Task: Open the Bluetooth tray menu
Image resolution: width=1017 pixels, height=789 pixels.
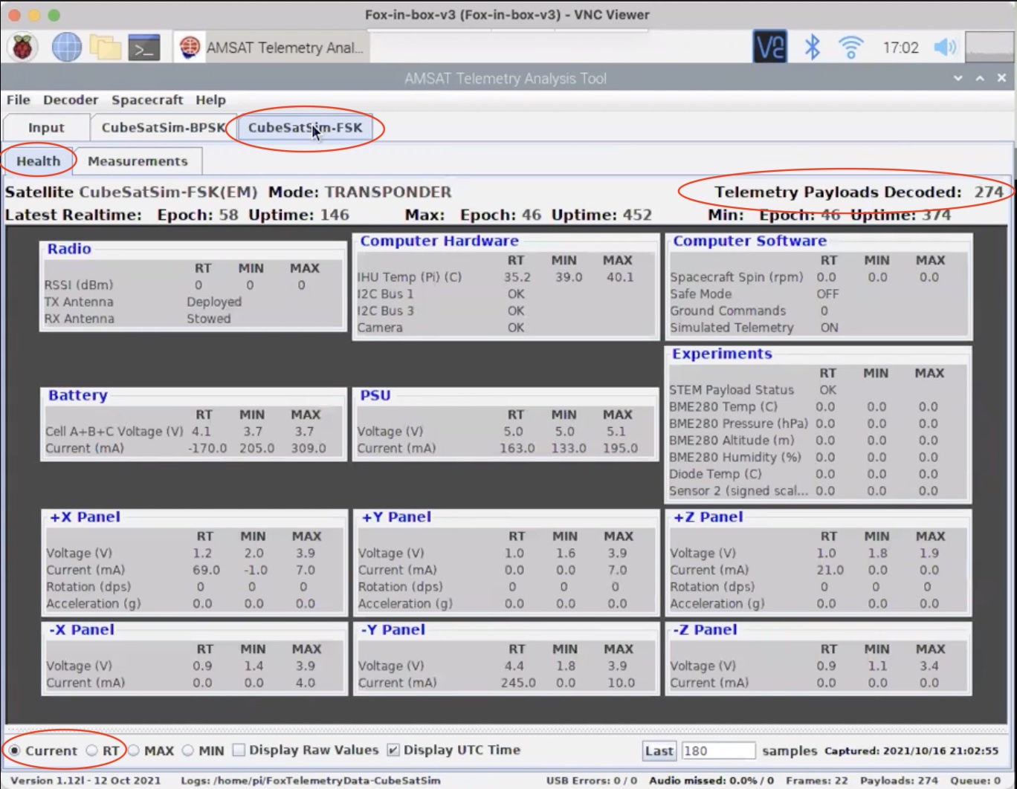Action: (x=813, y=48)
